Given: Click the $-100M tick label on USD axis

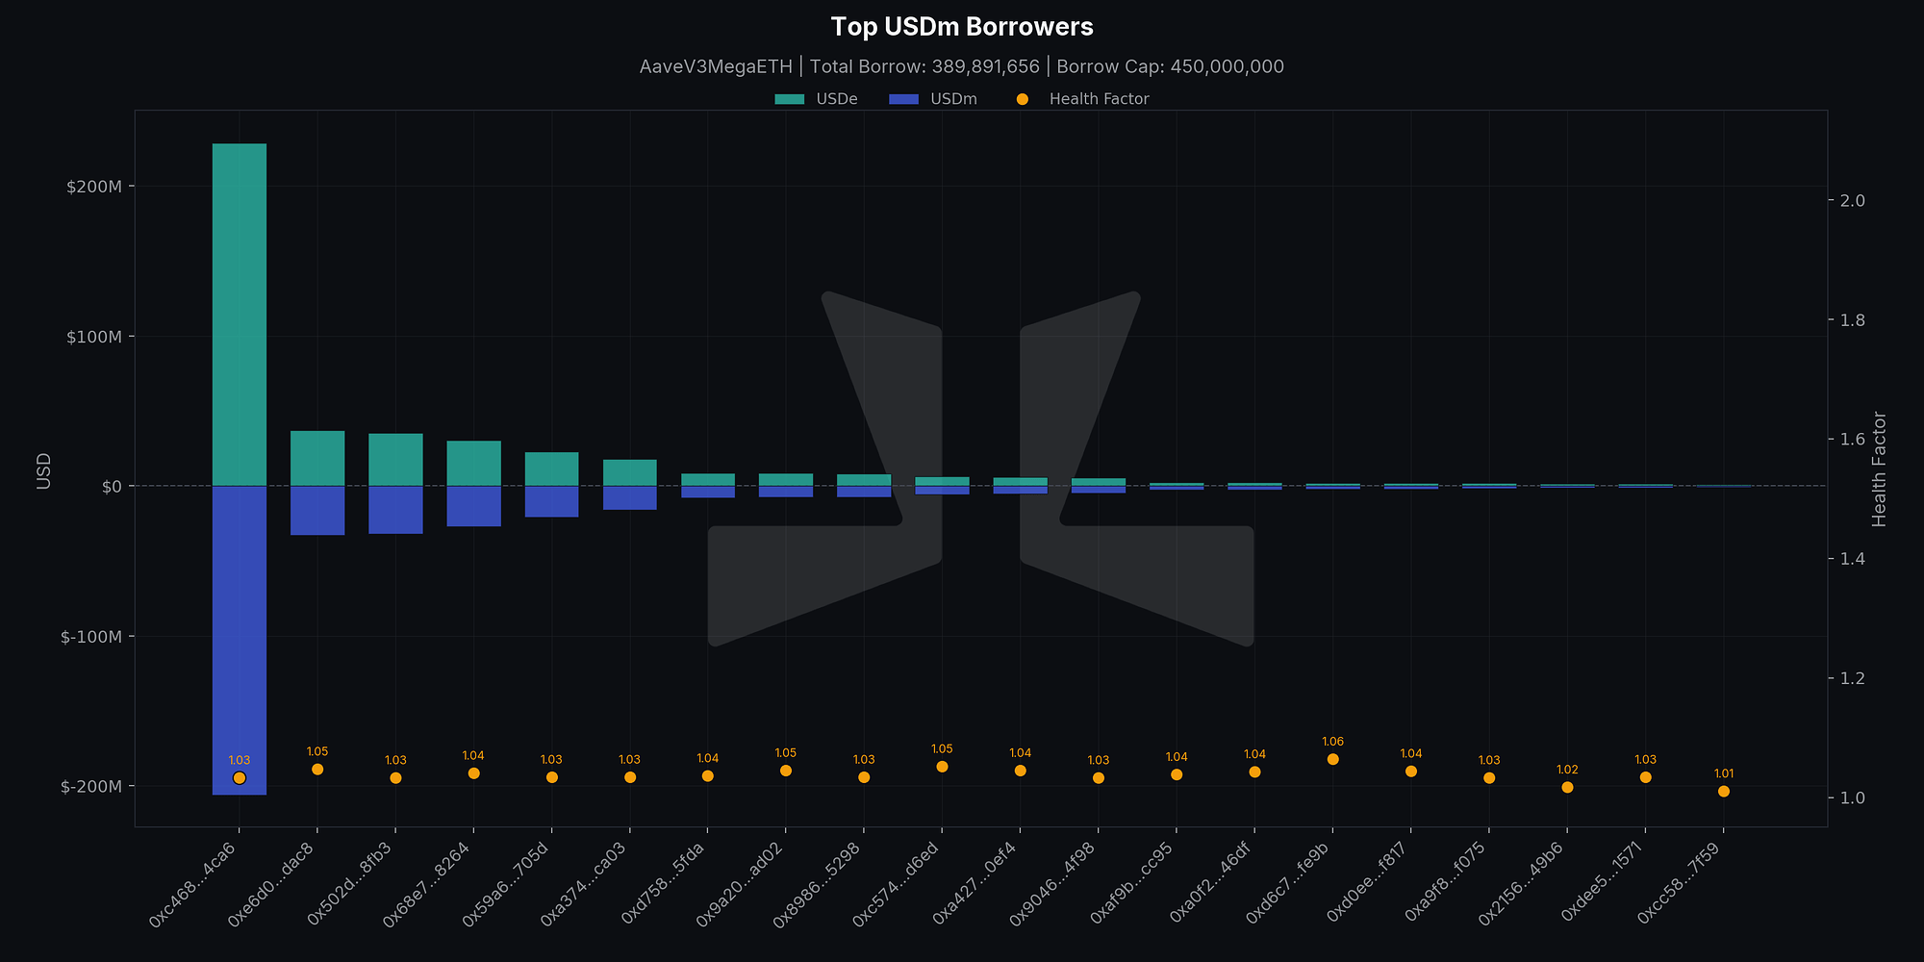Looking at the screenshot, I should tap(91, 637).
